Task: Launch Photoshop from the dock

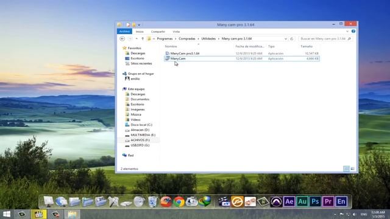Action: pyautogui.click(x=315, y=201)
